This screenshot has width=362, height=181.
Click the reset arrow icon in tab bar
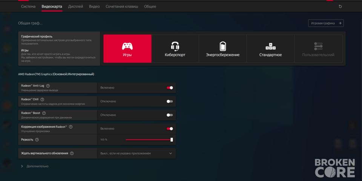coord(340,6)
